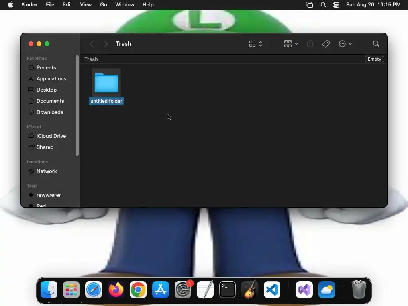Click the Trash path bar label
Image resolution: width=408 pixels, height=306 pixels.
coord(91,59)
